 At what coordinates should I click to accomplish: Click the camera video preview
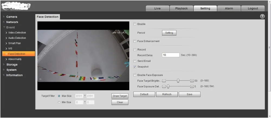pyautogui.click(x=83, y=56)
